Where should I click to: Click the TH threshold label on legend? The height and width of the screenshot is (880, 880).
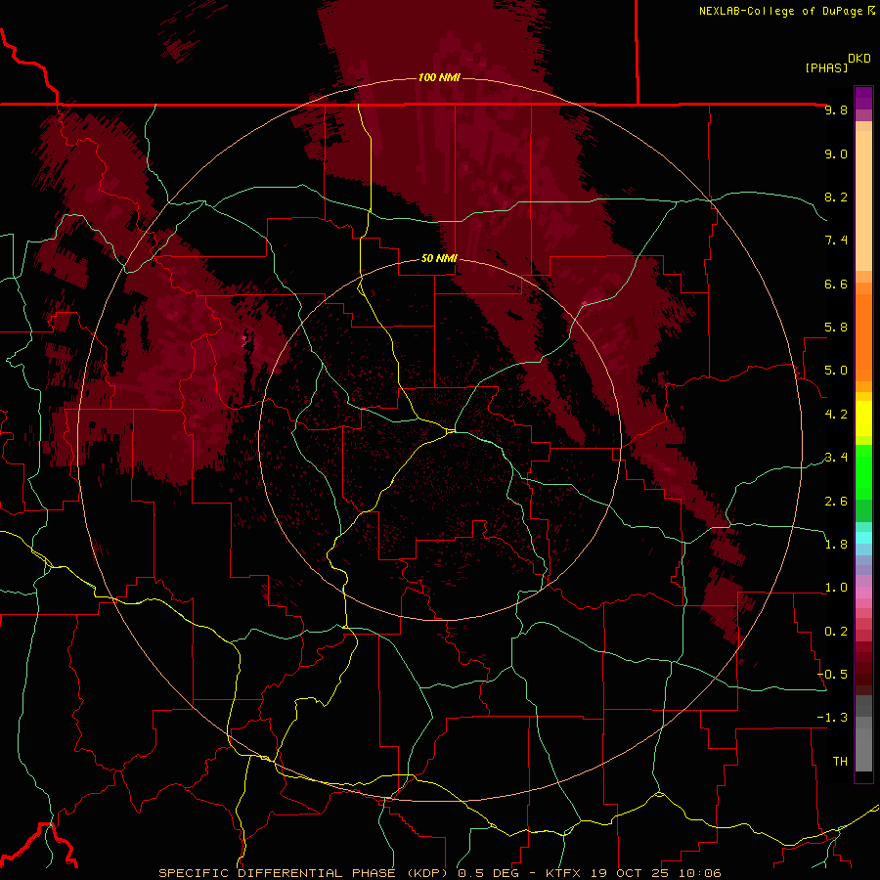840,762
